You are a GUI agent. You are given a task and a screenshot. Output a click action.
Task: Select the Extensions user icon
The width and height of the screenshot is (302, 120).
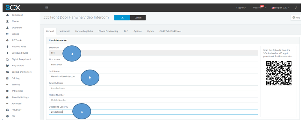pos(8,28)
